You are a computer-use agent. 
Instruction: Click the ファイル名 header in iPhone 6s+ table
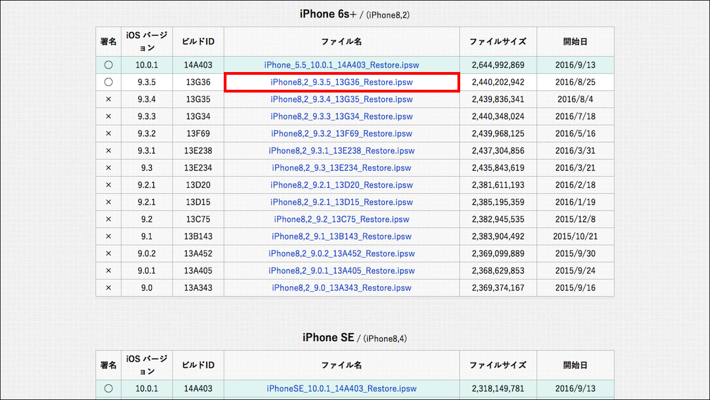click(342, 42)
